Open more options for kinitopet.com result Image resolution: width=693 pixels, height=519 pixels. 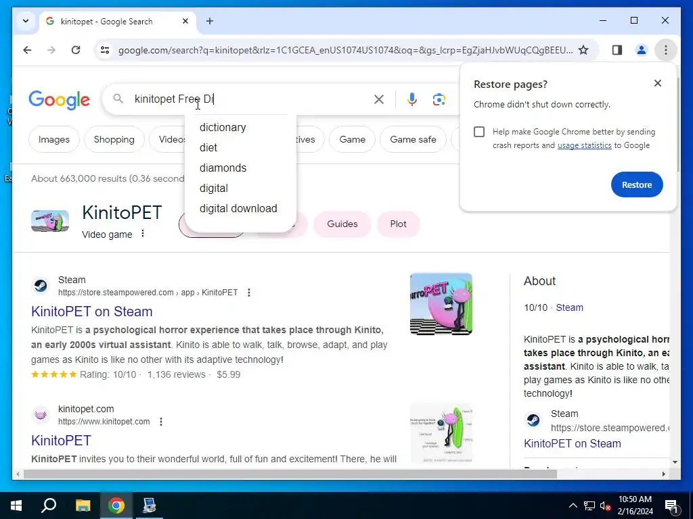click(x=161, y=422)
